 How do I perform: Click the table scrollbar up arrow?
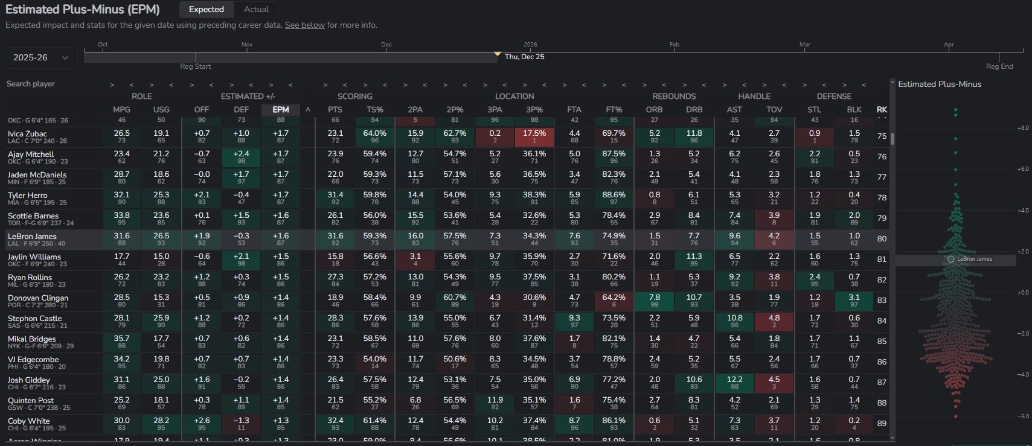click(x=892, y=81)
